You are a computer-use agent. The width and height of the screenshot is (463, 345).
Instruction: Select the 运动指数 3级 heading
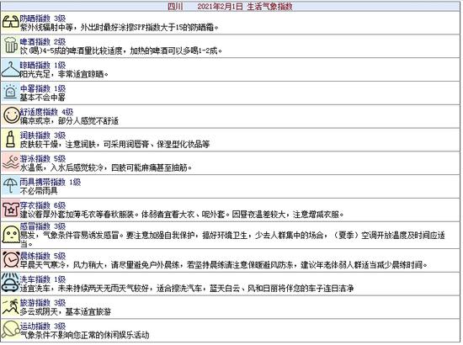point(43,326)
